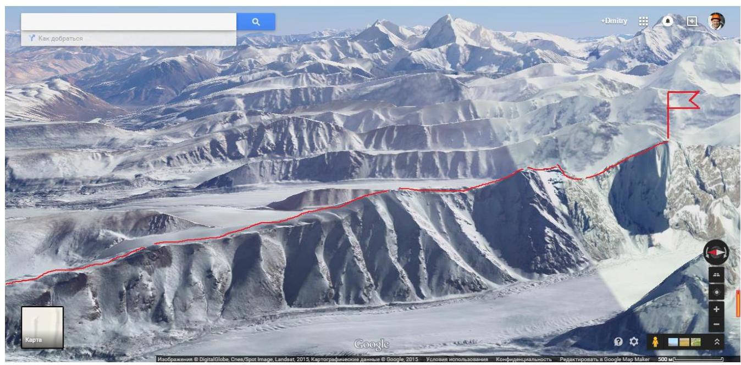
Task: Open the +Dmitry profile link
Action: pos(614,21)
